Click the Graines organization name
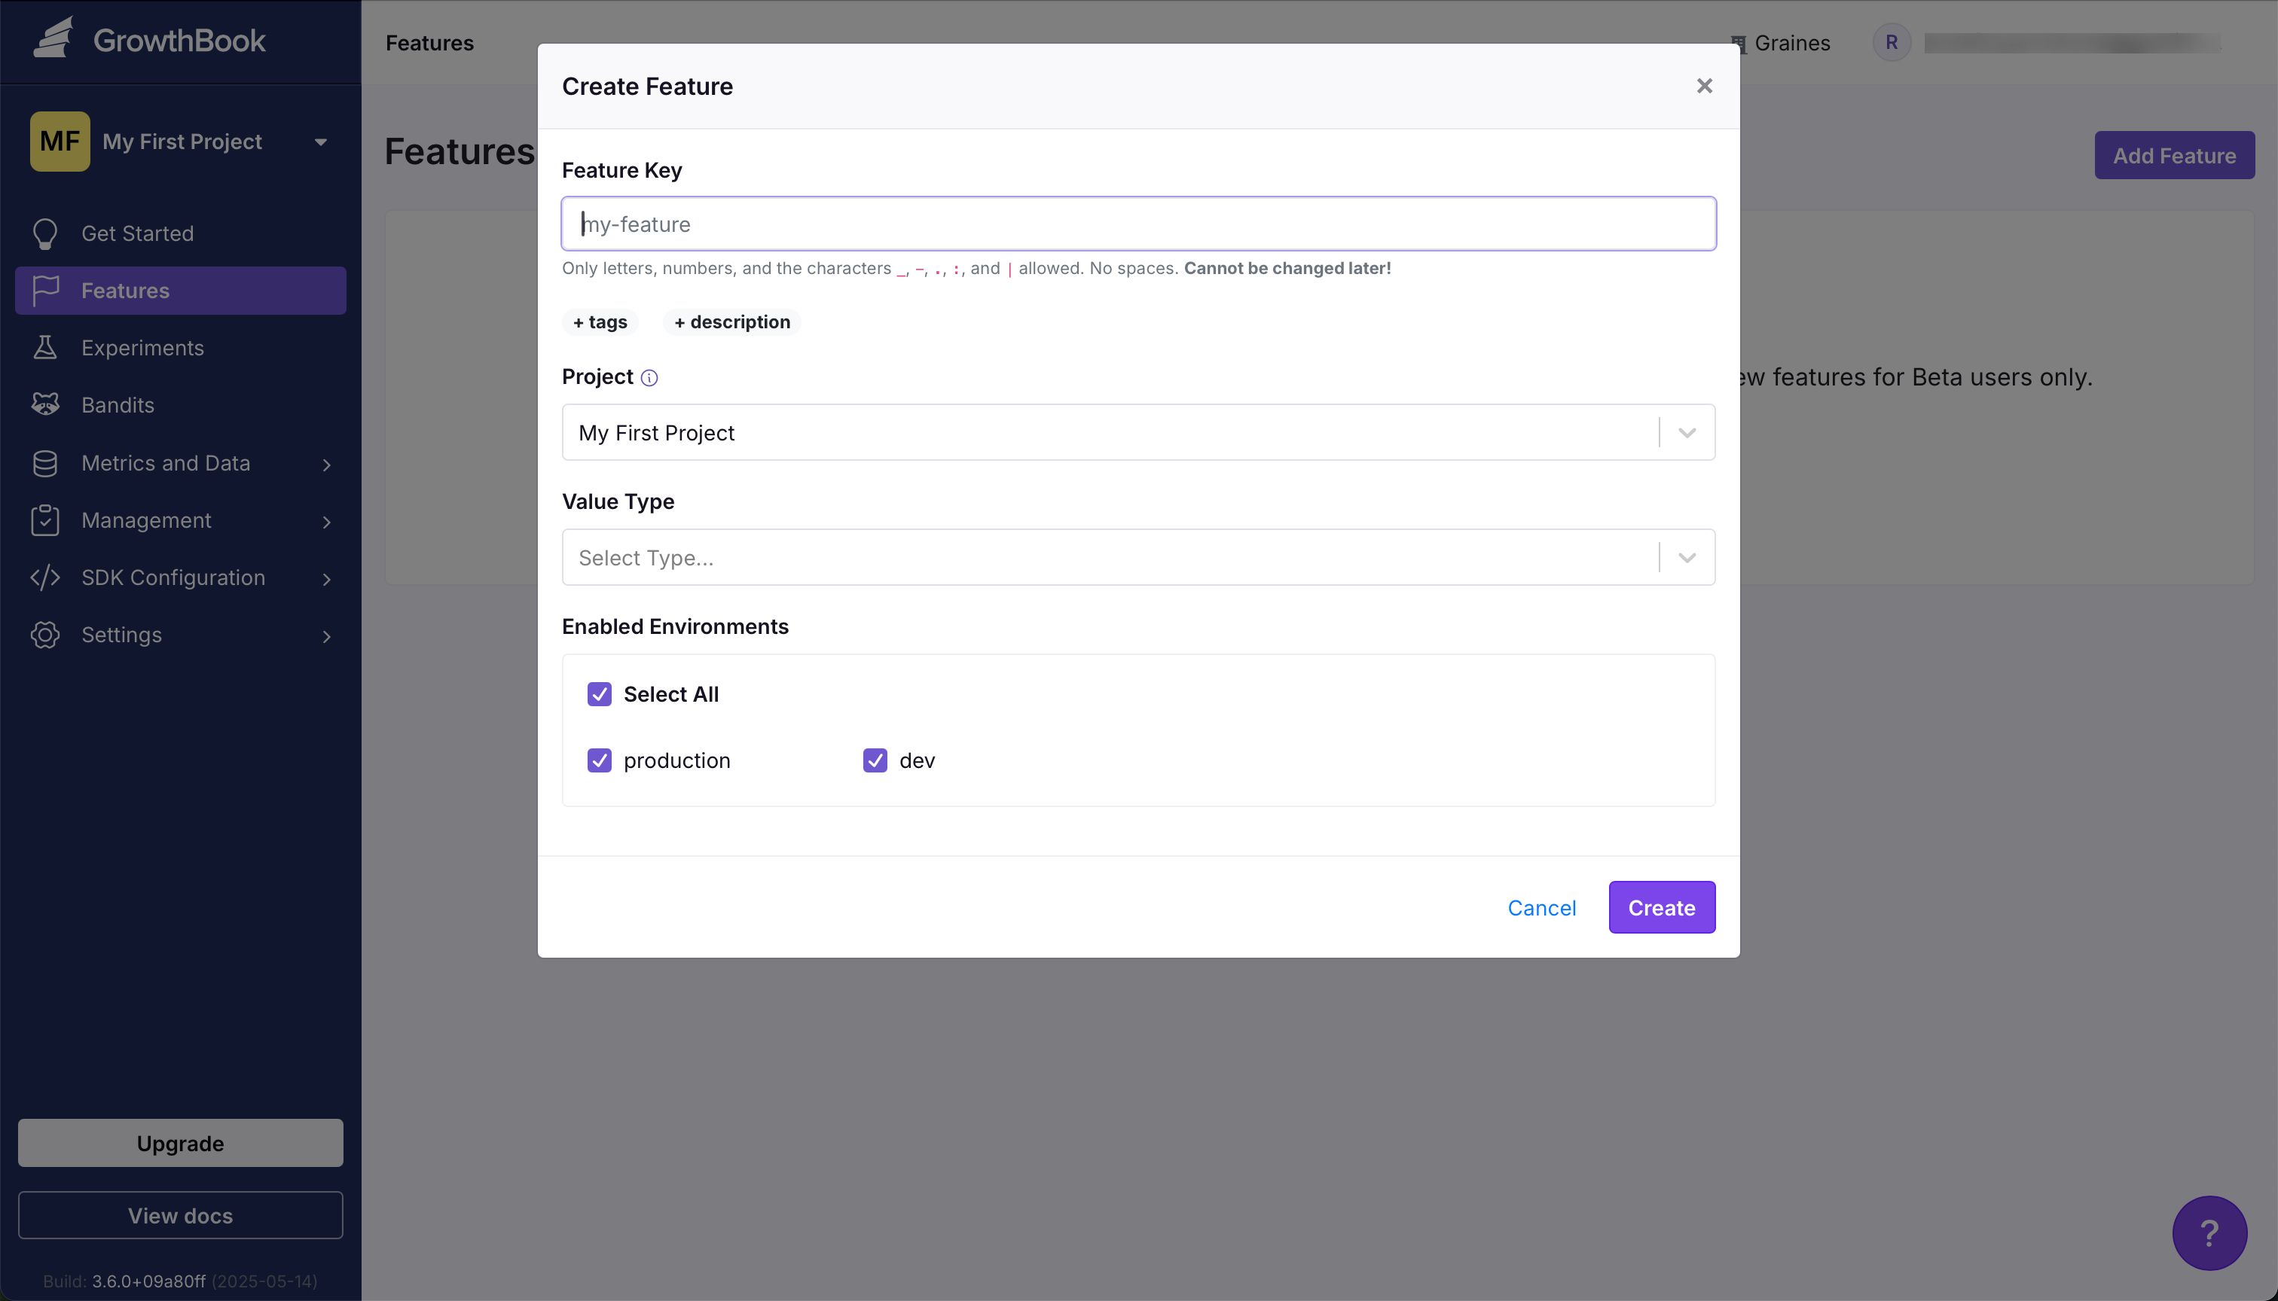Image resolution: width=2278 pixels, height=1301 pixels. tap(1791, 43)
